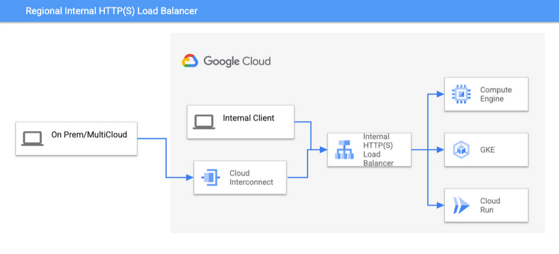Select the Cloud Interconnect label text

point(251,177)
